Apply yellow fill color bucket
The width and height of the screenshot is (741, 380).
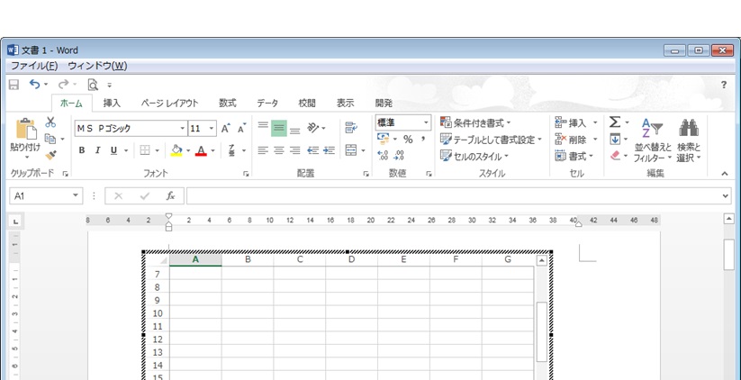176,150
